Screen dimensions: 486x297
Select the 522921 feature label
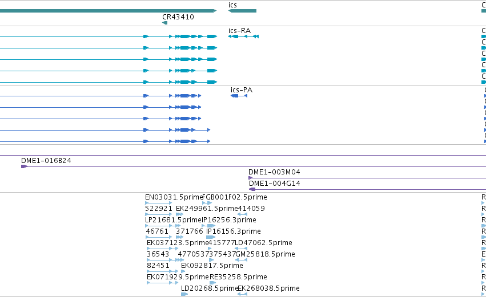pos(159,209)
